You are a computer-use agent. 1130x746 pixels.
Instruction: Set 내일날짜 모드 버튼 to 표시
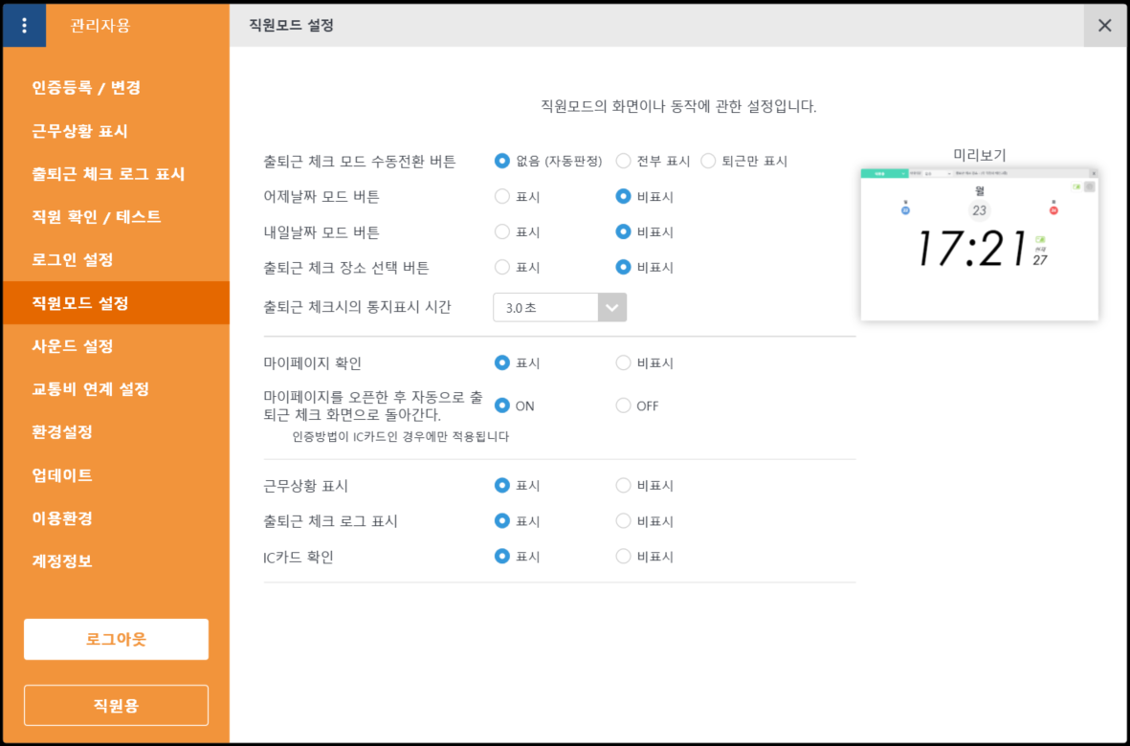(502, 231)
